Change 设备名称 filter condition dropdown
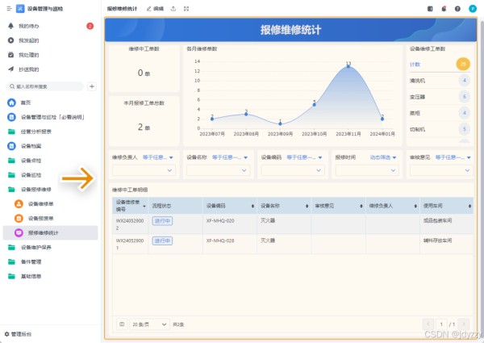 pyautogui.click(x=230, y=157)
